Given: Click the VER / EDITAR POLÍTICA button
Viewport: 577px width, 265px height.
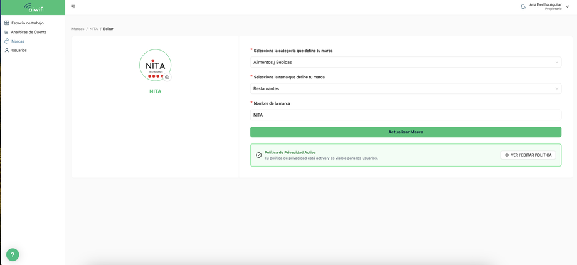Looking at the screenshot, I should (528, 155).
